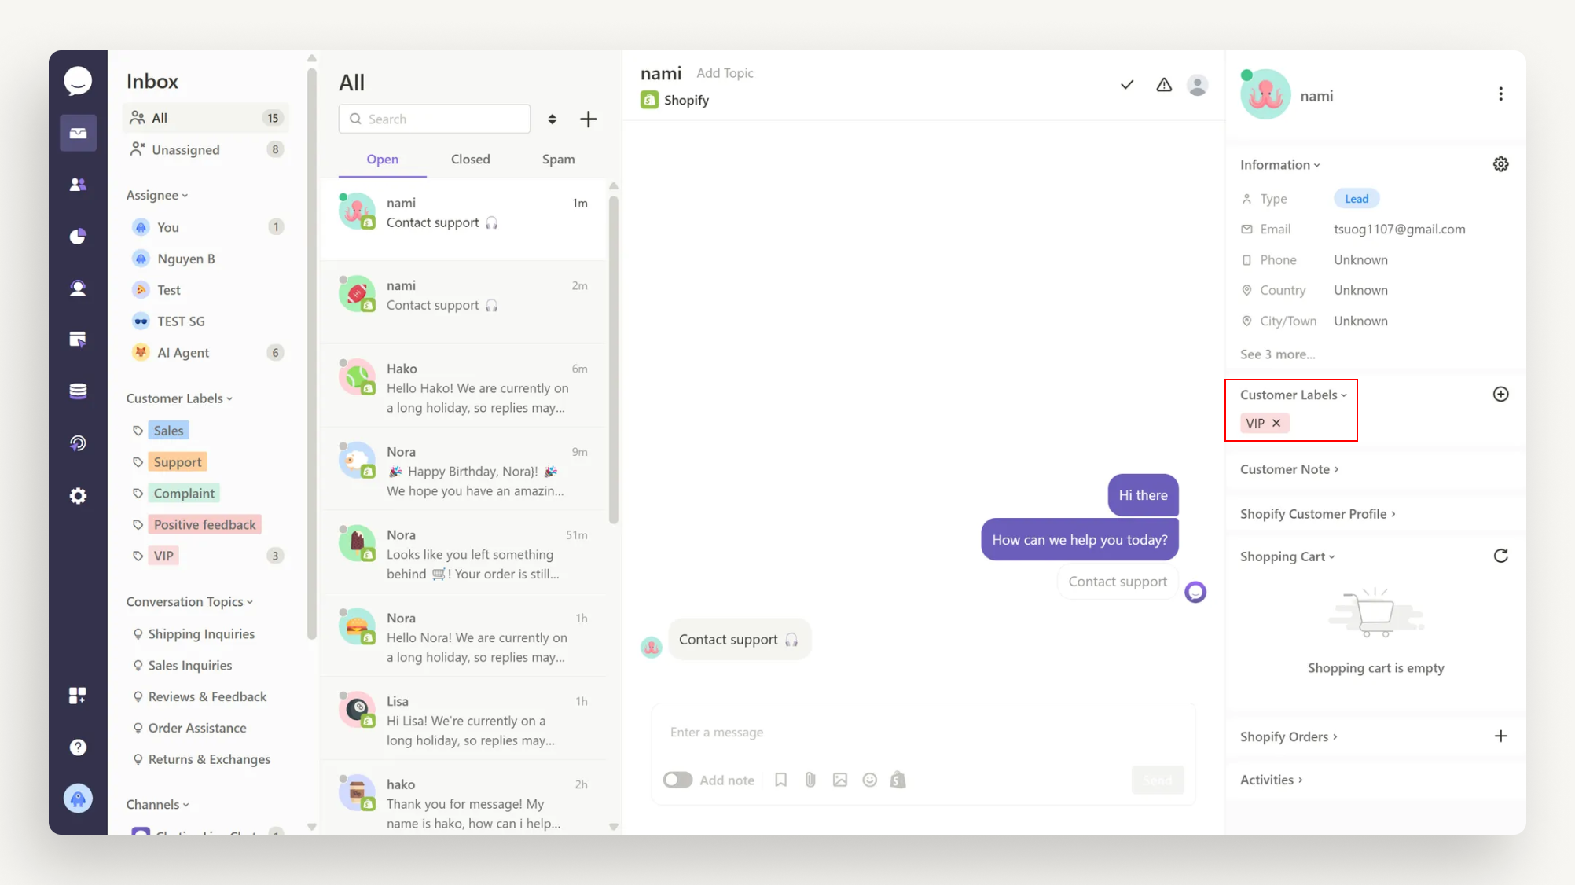Remove the VIP label from customer
Viewport: 1575px width, 885px height.
[x=1276, y=423]
